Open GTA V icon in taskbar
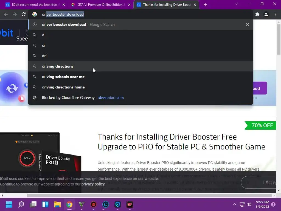 [81, 204]
